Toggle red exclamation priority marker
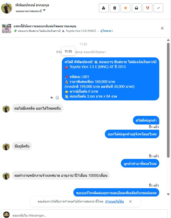 click(x=148, y=8)
